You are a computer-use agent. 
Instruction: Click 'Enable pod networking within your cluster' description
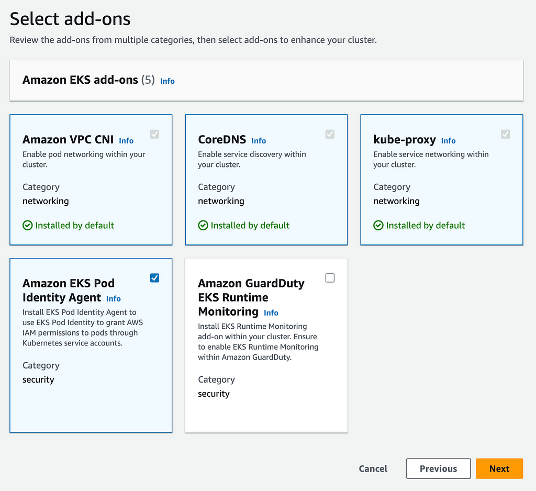pyautogui.click(x=84, y=159)
